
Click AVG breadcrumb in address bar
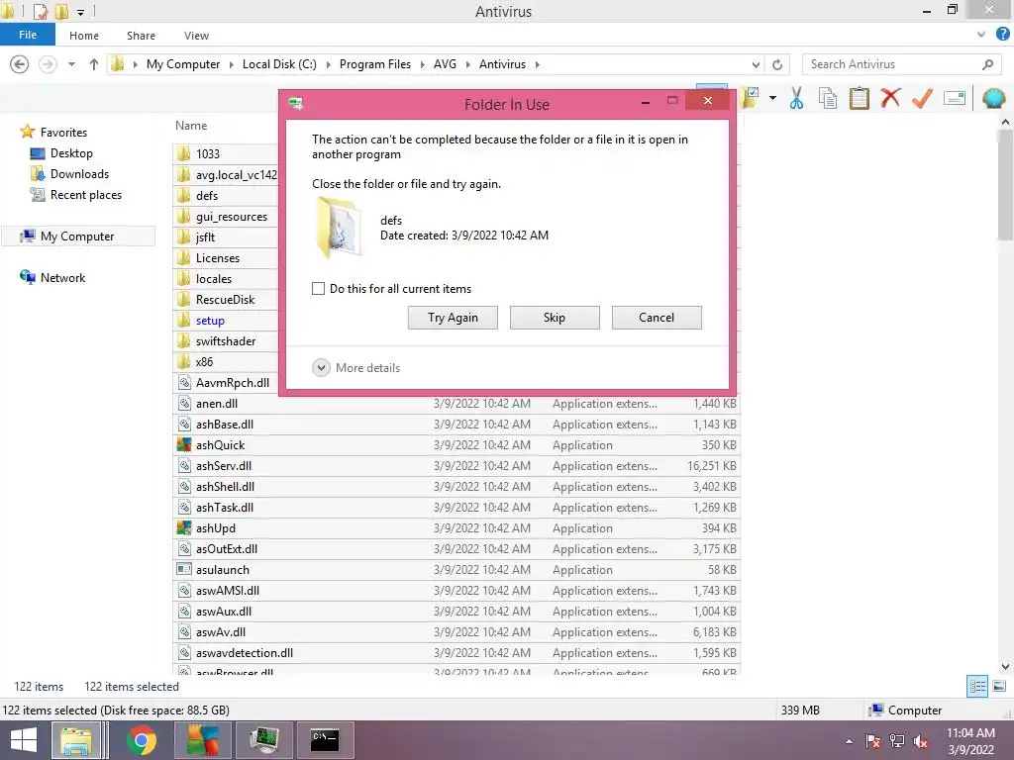coord(445,64)
